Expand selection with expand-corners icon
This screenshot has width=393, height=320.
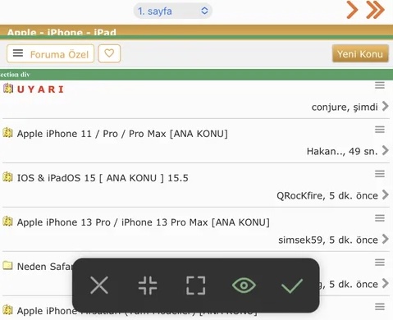click(196, 286)
